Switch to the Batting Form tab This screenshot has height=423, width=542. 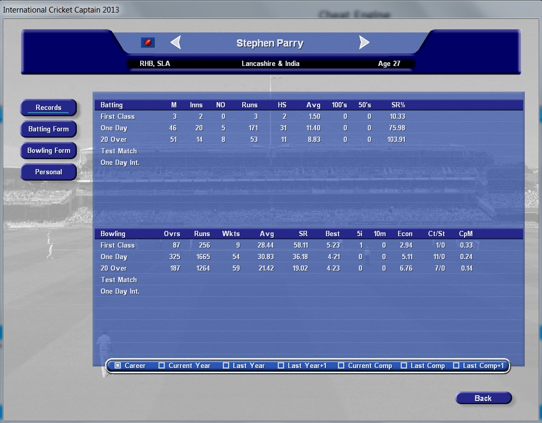(49, 129)
